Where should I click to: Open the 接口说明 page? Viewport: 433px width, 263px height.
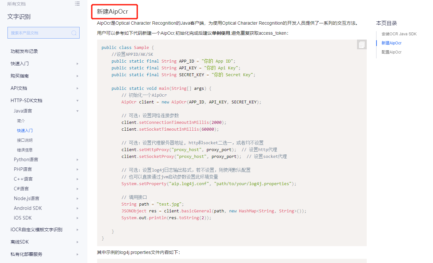25,140
